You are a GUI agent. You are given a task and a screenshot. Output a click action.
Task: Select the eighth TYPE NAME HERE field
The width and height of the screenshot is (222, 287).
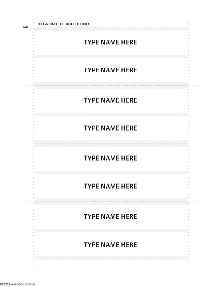[111, 244]
